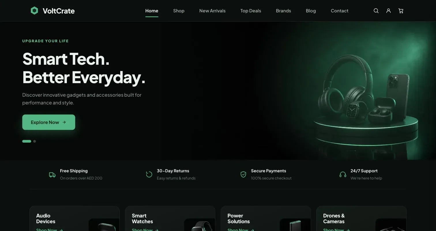The image size is (436, 231).
Task: Open the Power Solutions category card
Action: (266, 218)
